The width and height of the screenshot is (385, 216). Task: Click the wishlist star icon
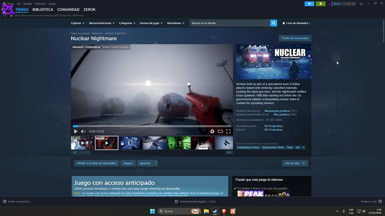point(284,23)
